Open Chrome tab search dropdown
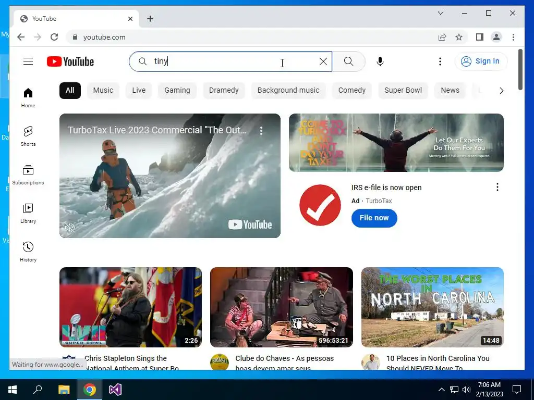Viewport: 534px width, 400px height. (440, 13)
